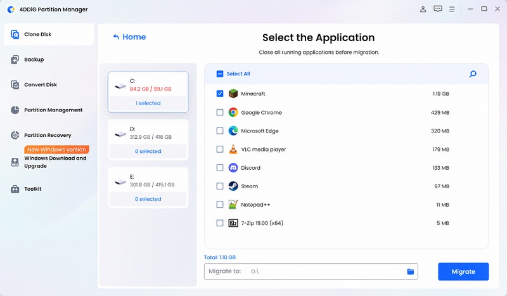Click the Toolkit briefcase icon
Viewport: 507px width, 296px height.
coord(15,189)
